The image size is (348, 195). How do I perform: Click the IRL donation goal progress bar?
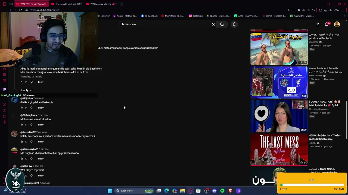pyautogui.click(x=312, y=185)
